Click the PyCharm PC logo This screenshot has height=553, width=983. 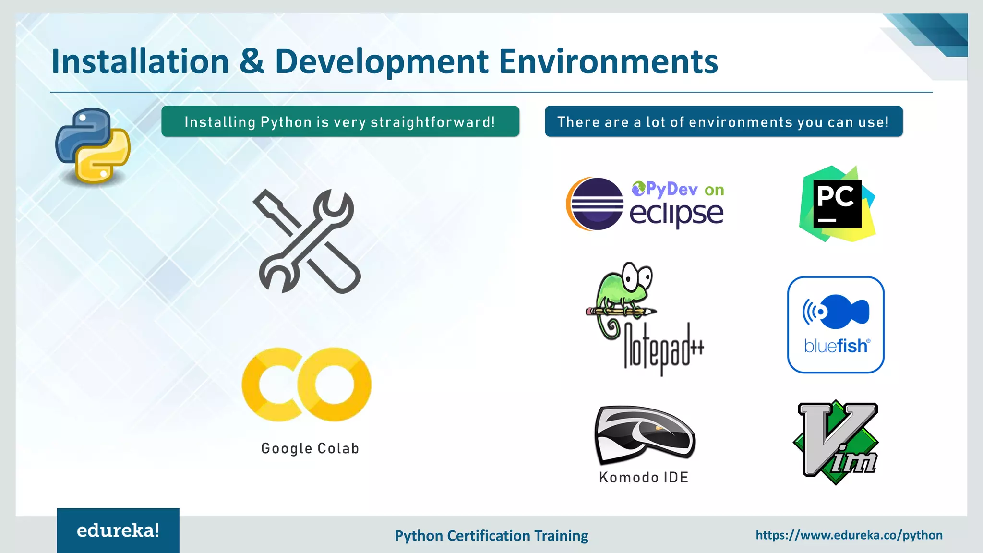pos(837,204)
